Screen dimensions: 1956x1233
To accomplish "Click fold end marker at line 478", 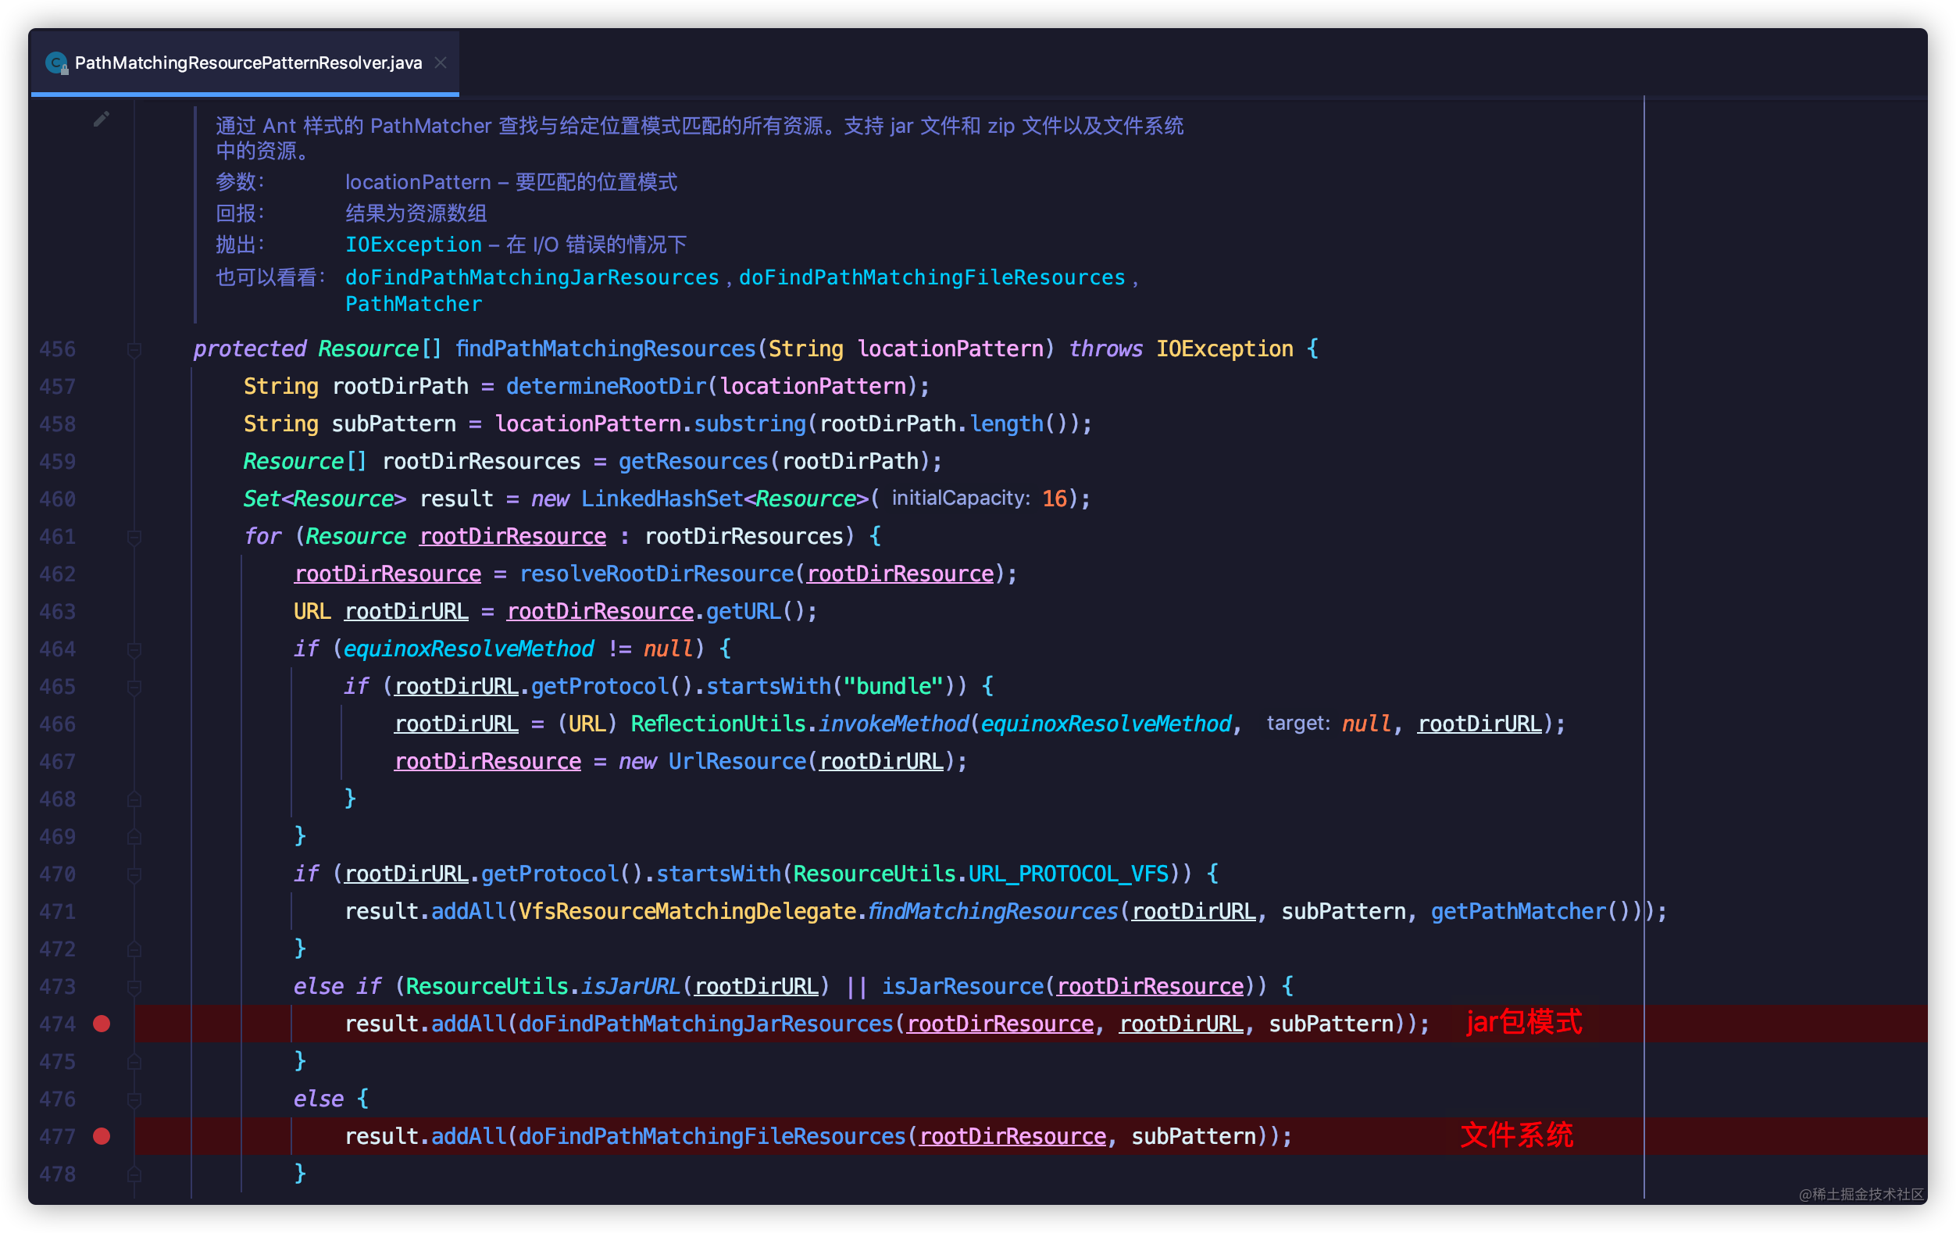I will (x=135, y=1174).
